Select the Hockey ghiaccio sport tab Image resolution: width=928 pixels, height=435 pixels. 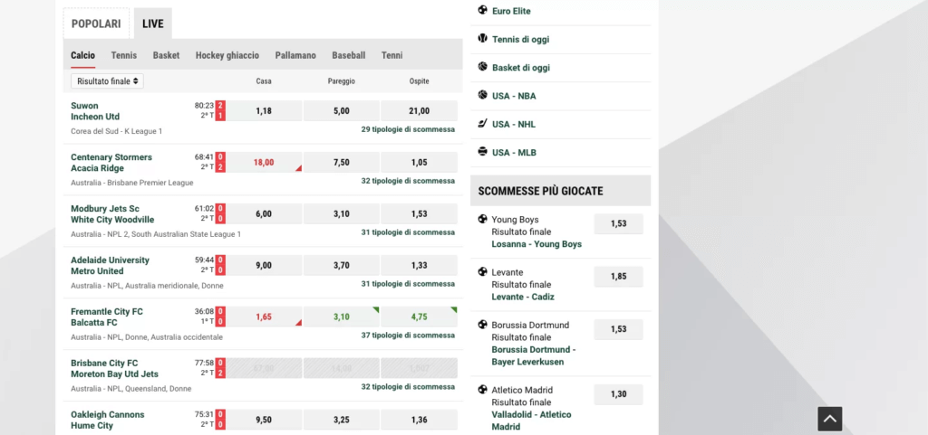point(227,55)
